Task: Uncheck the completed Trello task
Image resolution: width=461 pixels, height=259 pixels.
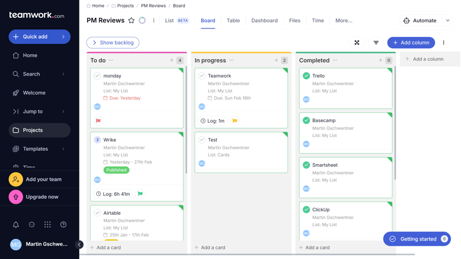Action: point(306,76)
